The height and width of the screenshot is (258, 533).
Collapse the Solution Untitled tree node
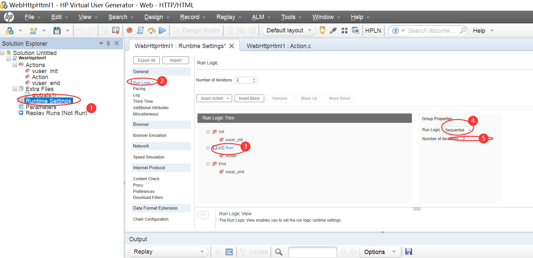point(2,53)
